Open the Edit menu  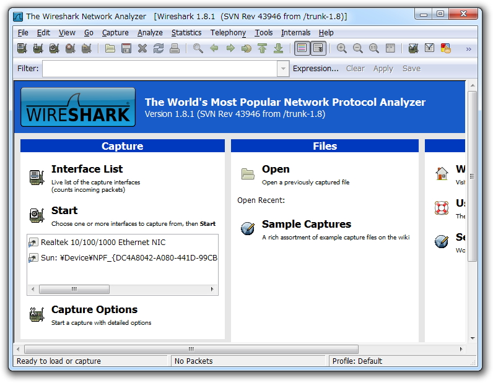43,33
